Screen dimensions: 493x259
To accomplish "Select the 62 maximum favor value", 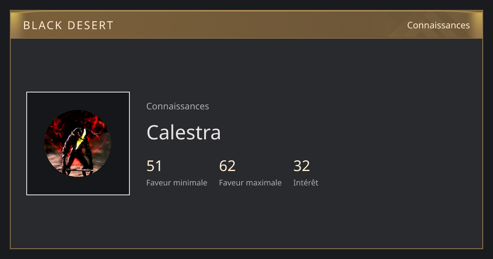I will [x=227, y=166].
